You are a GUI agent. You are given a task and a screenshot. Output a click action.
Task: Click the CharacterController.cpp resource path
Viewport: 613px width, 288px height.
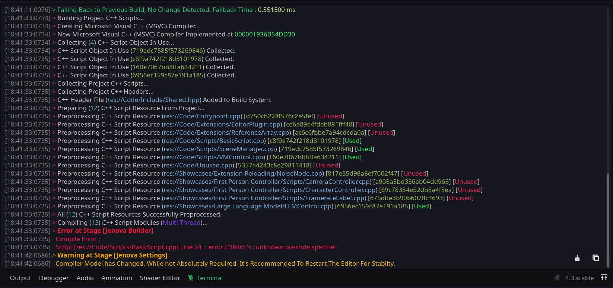coord(270,190)
